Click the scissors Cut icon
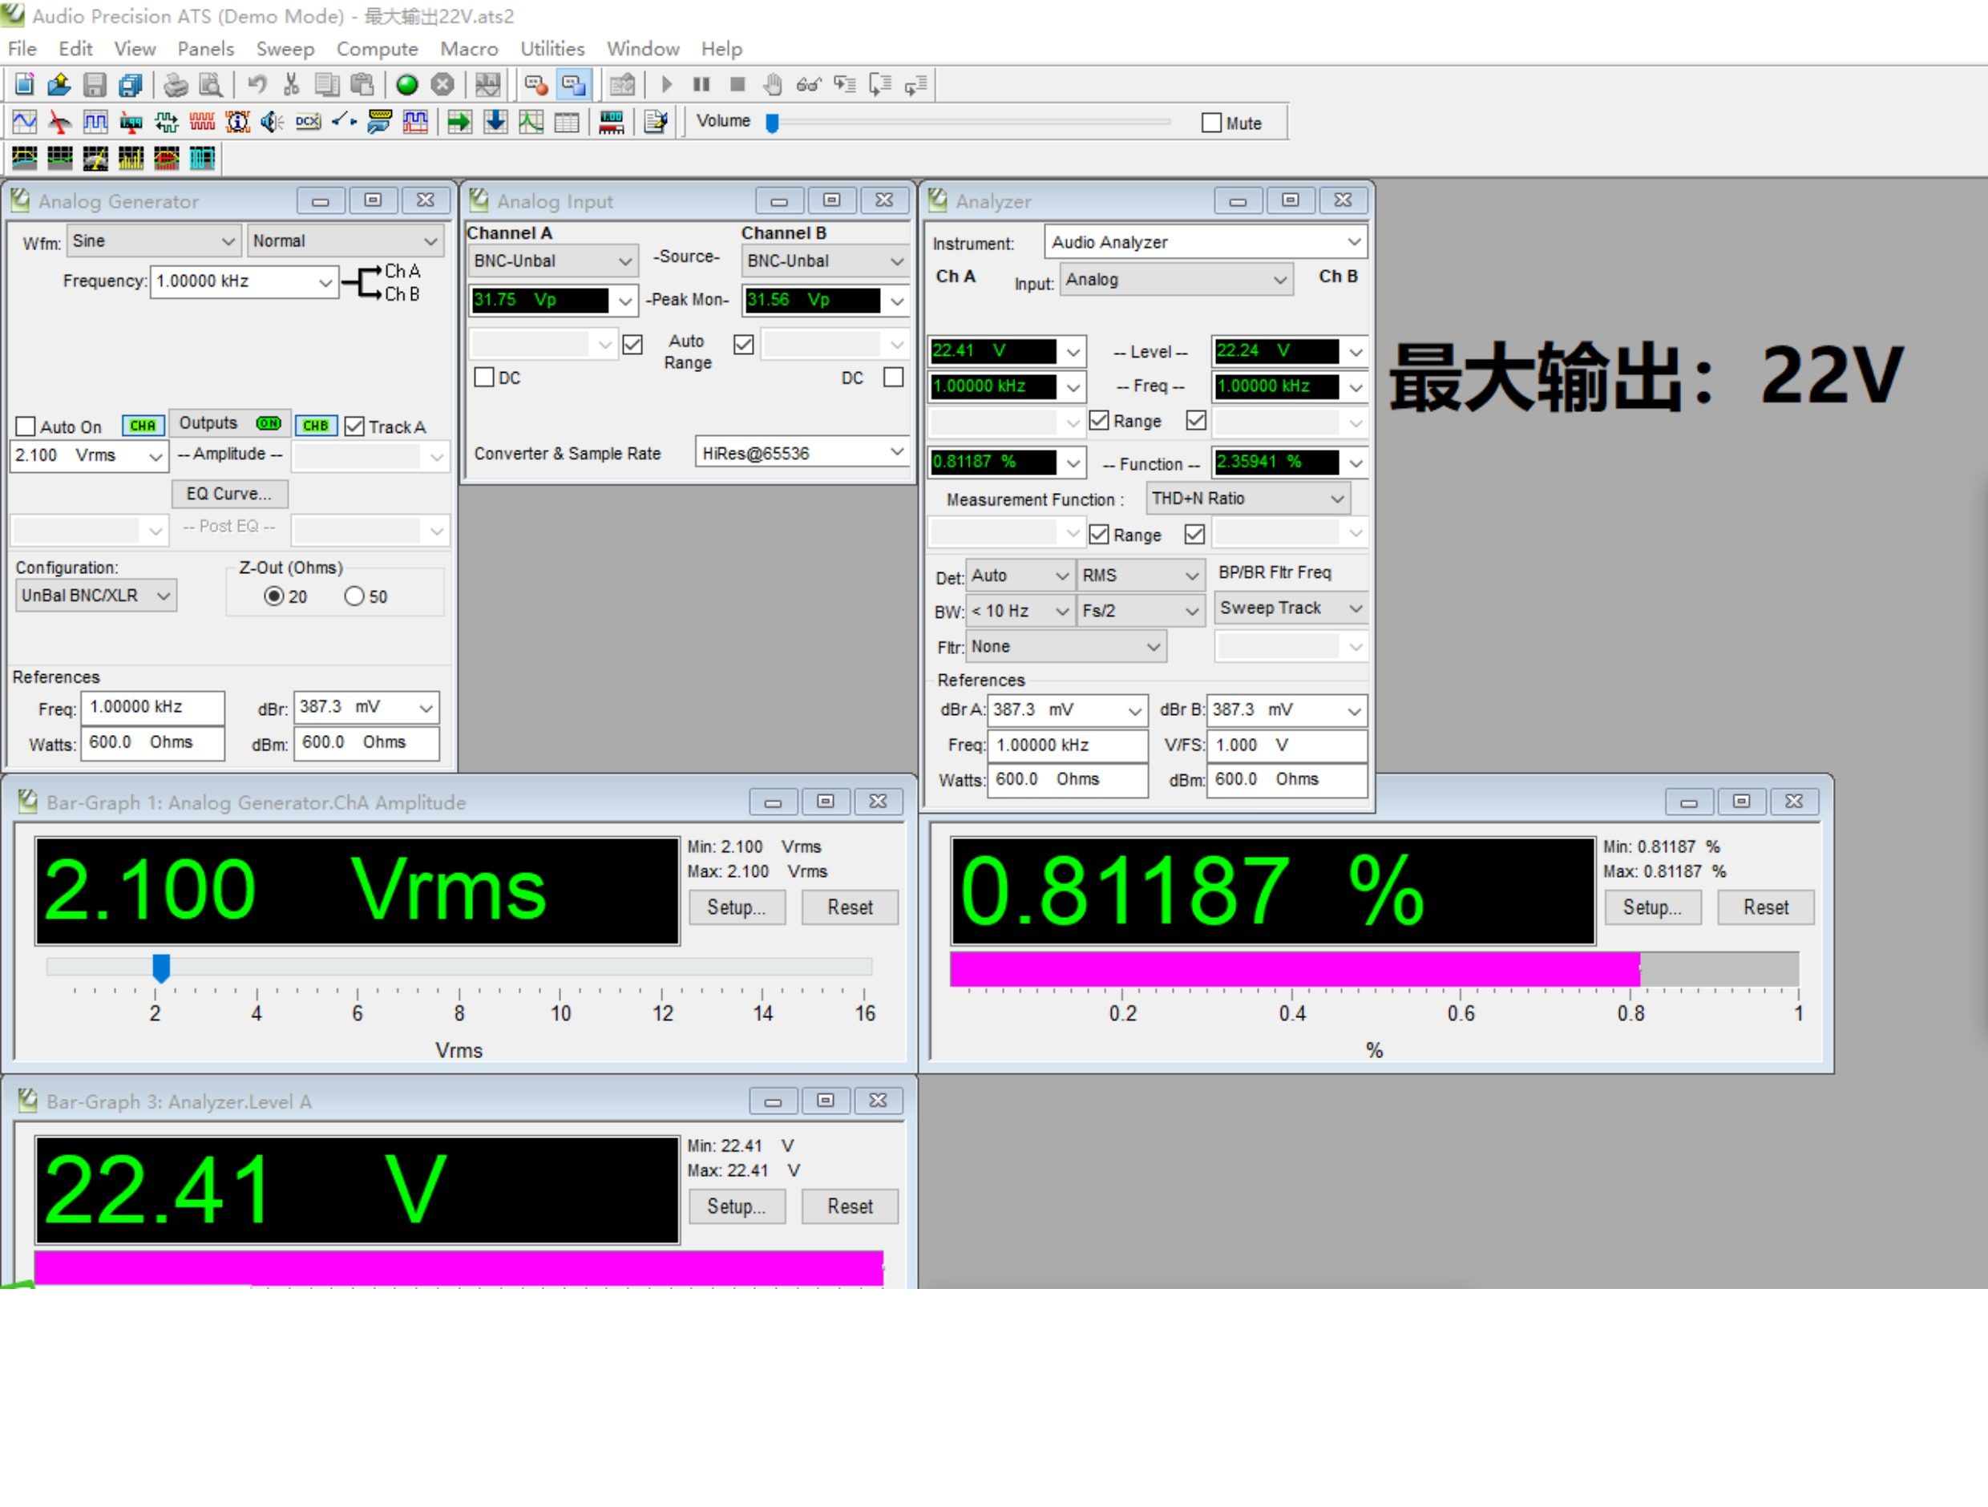Viewport: 1988px width, 1507px height. point(291,84)
